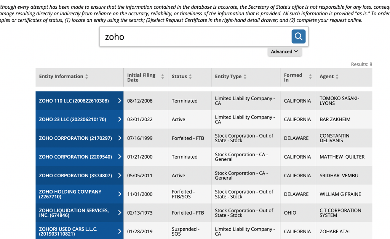Sort by Entity Type column arrows
Image resolution: width=390 pixels, height=239 pixels.
pyautogui.click(x=245, y=77)
